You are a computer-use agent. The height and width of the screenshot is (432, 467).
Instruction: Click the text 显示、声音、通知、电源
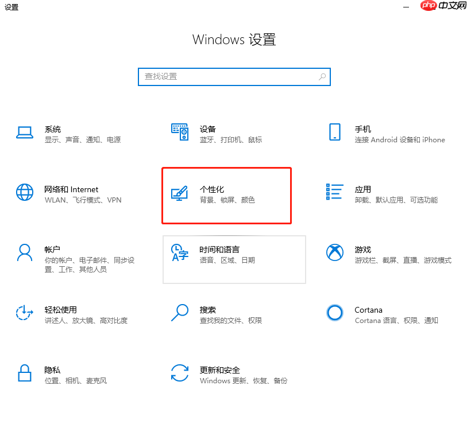[83, 140]
